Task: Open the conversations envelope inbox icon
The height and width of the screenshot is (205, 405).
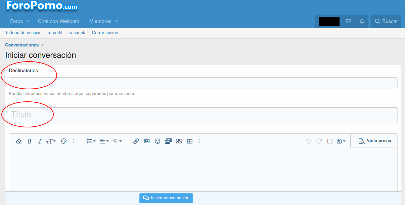Action: pyautogui.click(x=349, y=21)
